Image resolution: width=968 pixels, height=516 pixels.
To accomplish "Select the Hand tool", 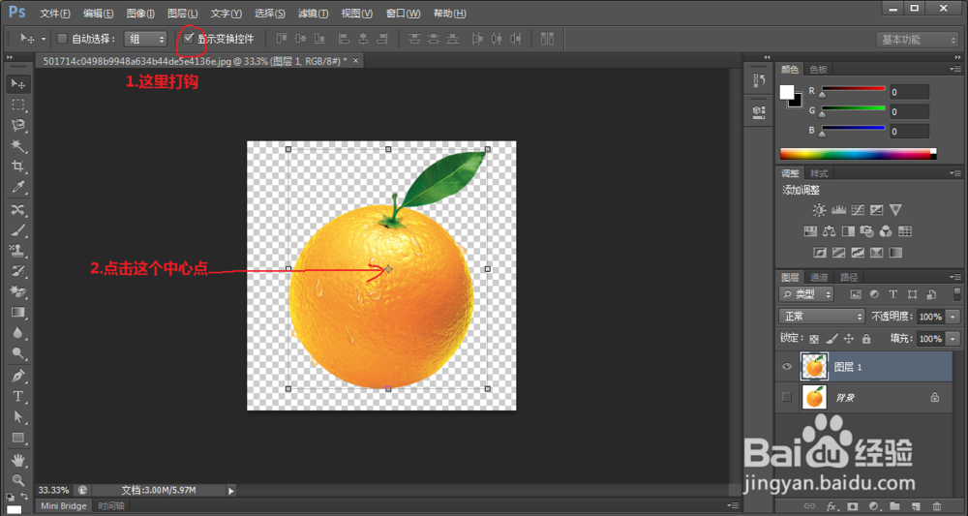I will click(x=17, y=460).
